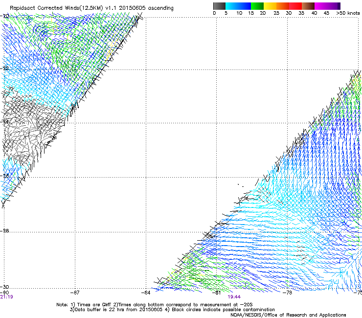Pick the green 15-20 knots legend segment

point(257,6)
